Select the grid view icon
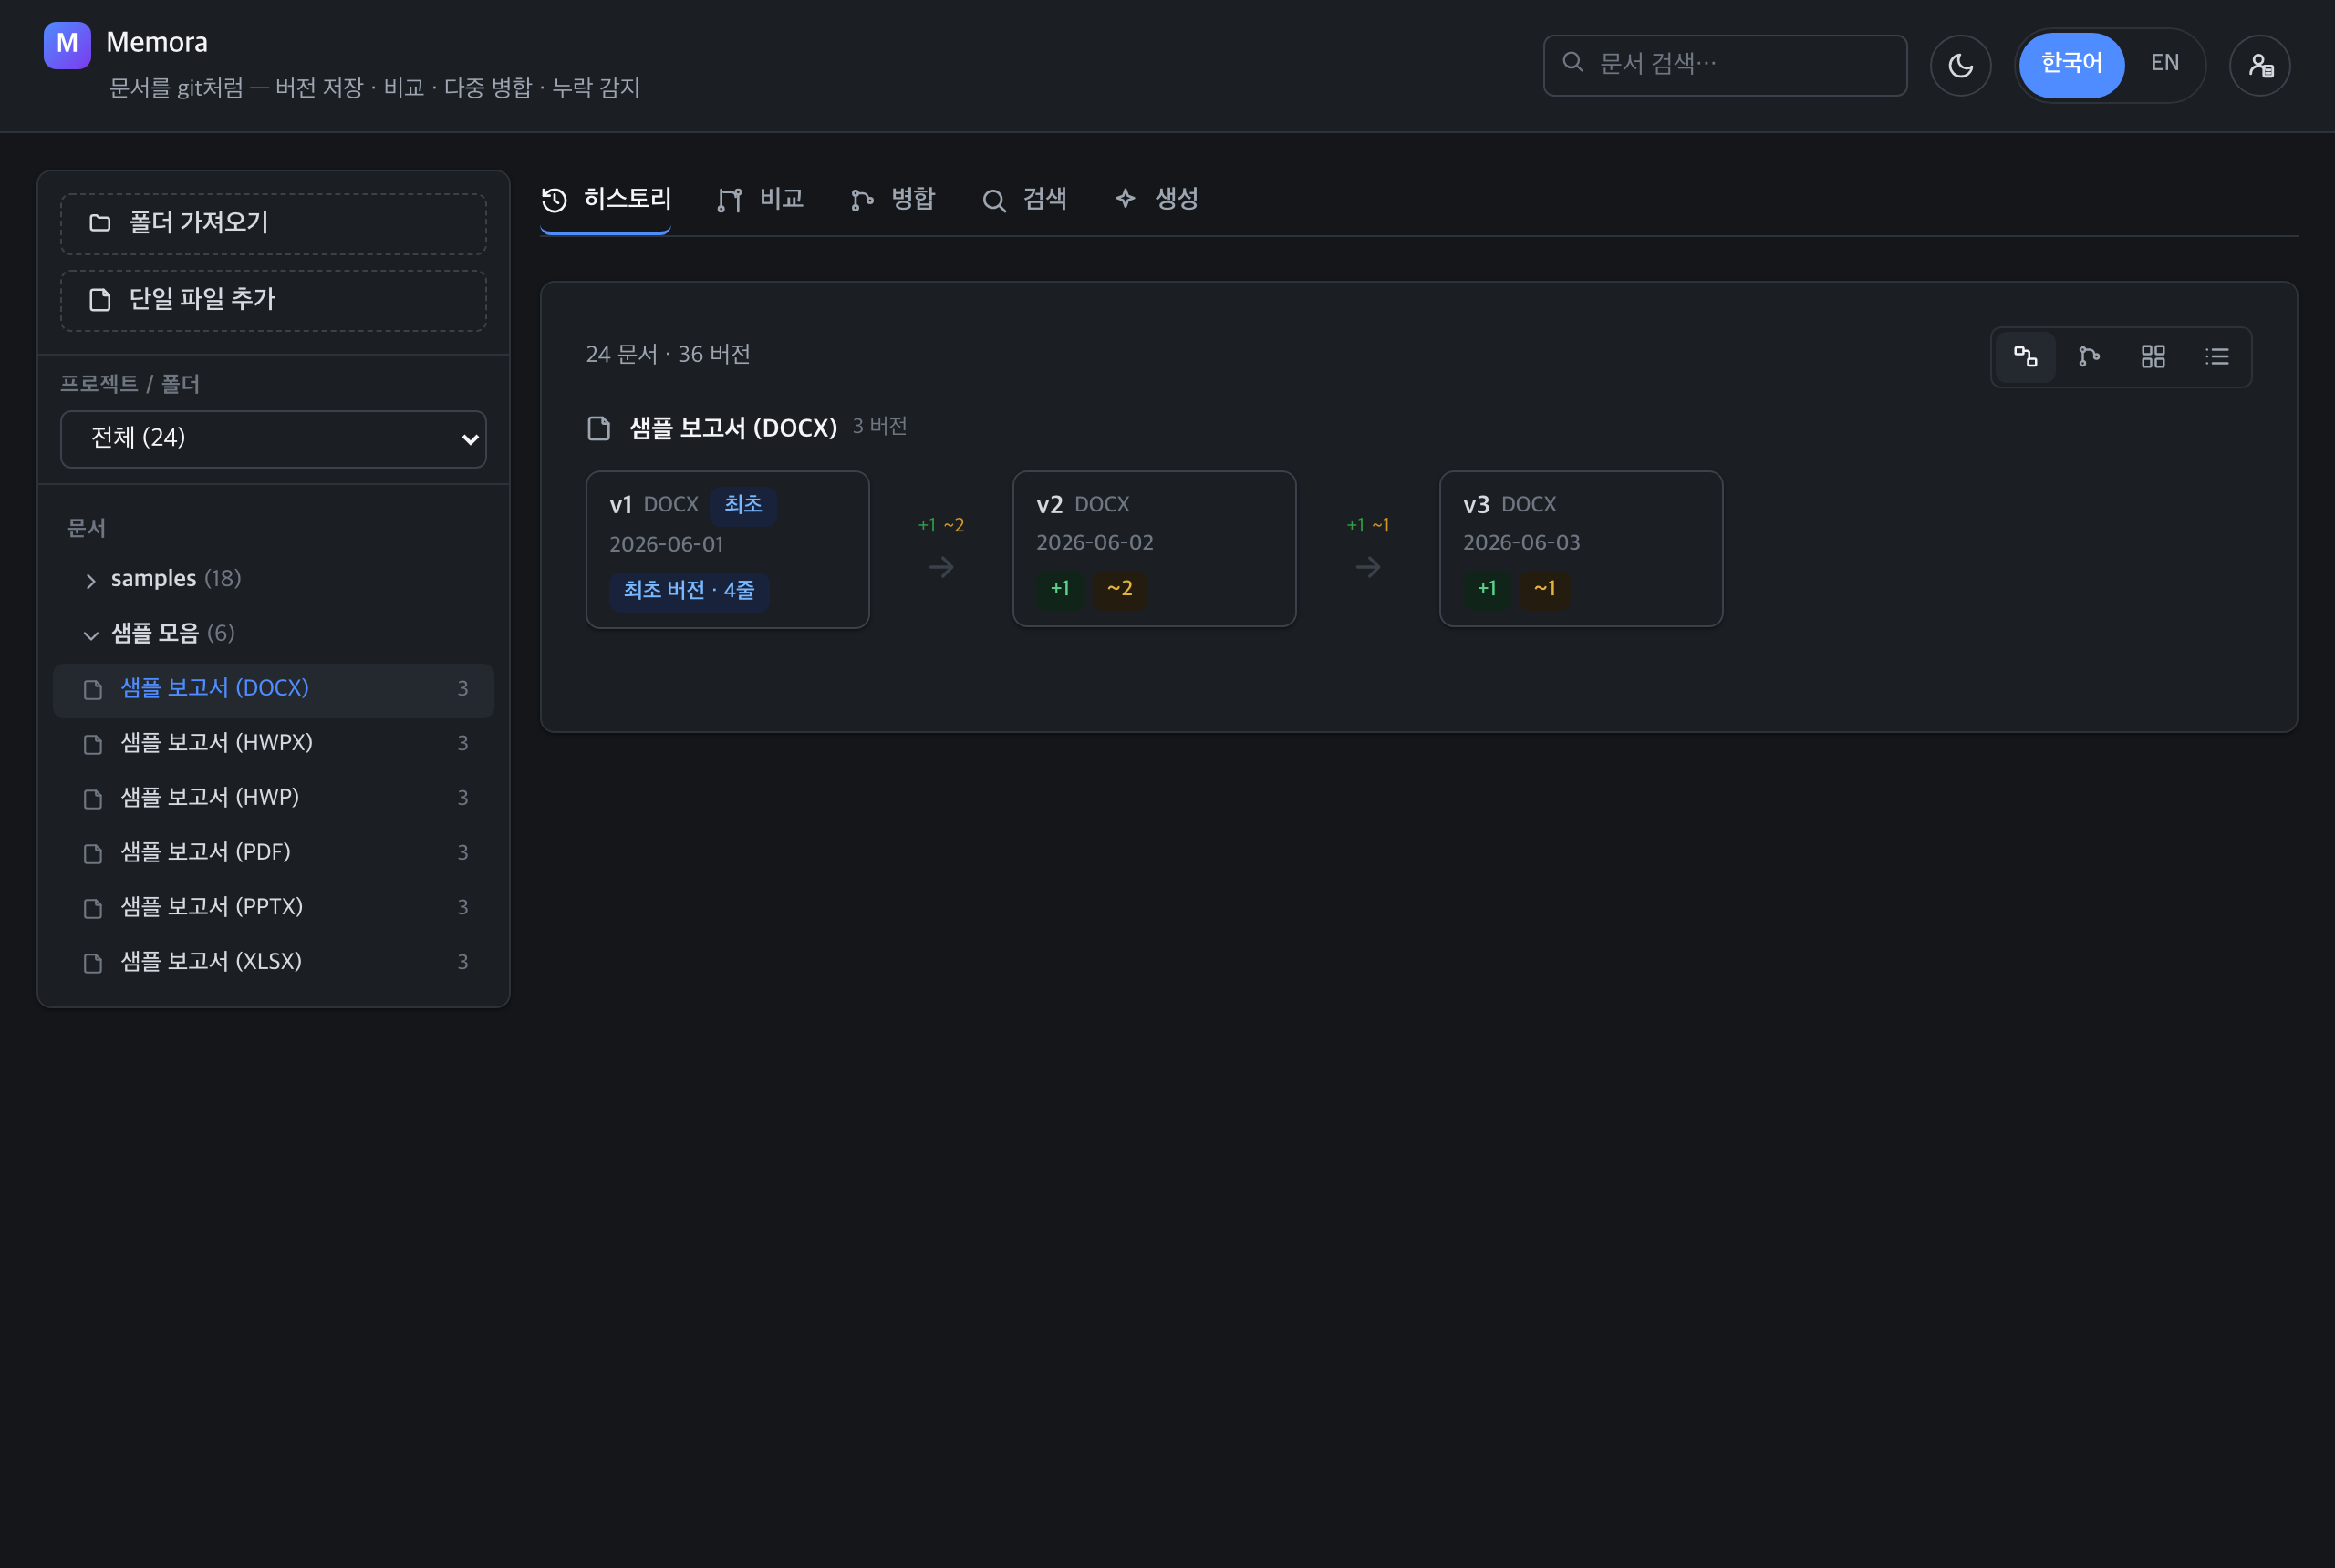The image size is (2335, 1568). (x=2153, y=357)
